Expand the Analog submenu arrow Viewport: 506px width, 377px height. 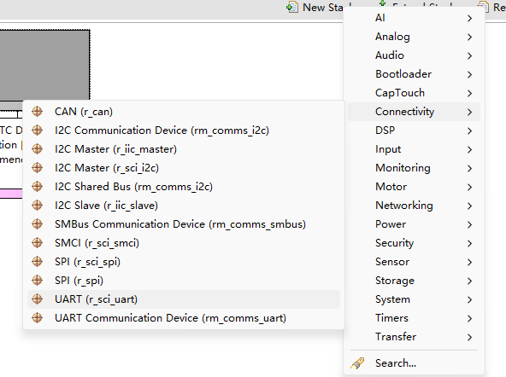(469, 37)
